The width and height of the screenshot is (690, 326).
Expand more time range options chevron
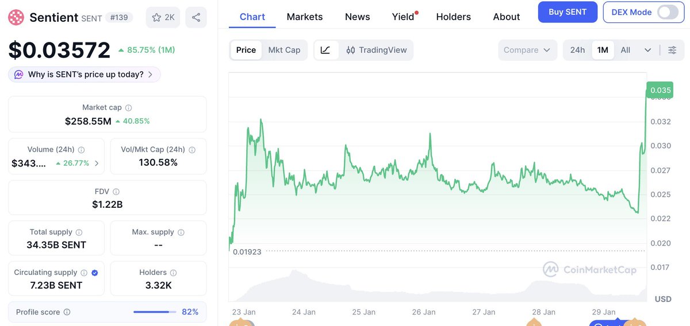[647, 50]
